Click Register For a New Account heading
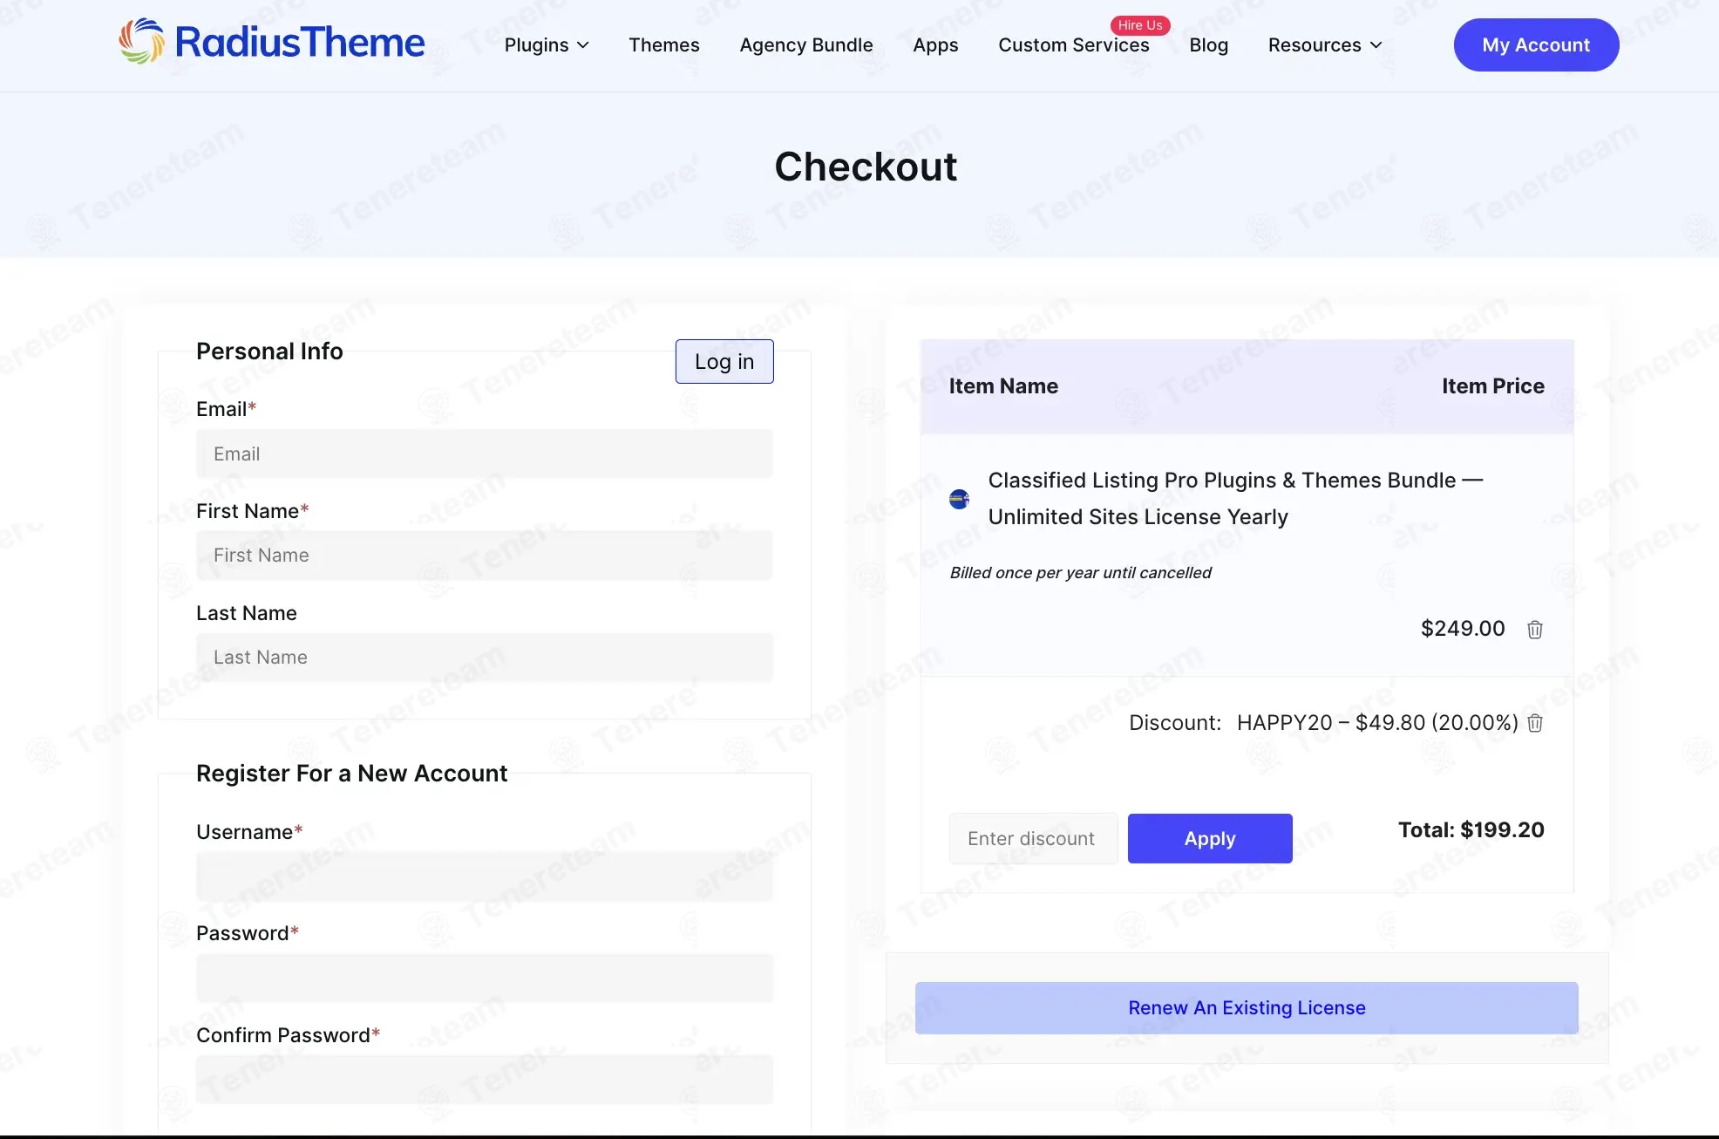 [351, 774]
